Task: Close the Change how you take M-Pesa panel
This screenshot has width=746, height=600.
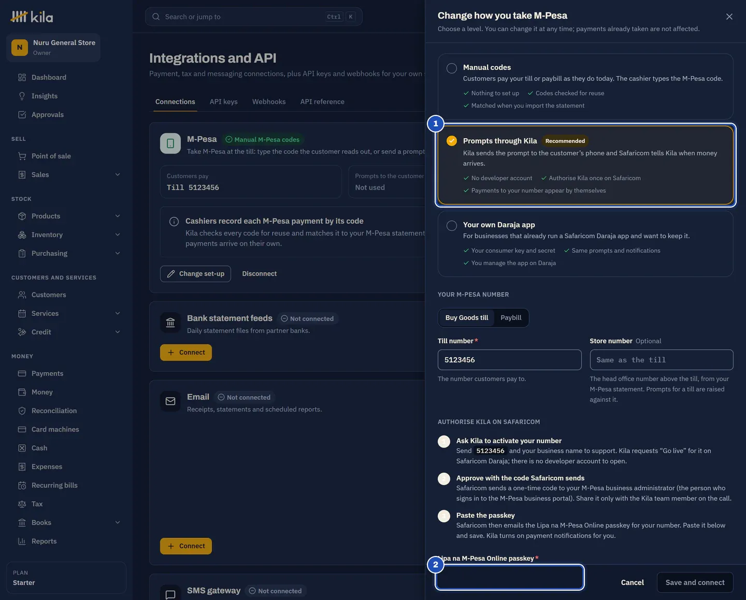Action: pyautogui.click(x=729, y=17)
